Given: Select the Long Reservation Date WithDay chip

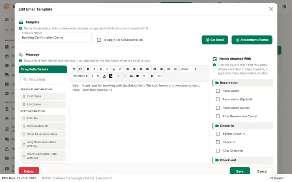Looking at the screenshot, I should (x=43, y=144).
